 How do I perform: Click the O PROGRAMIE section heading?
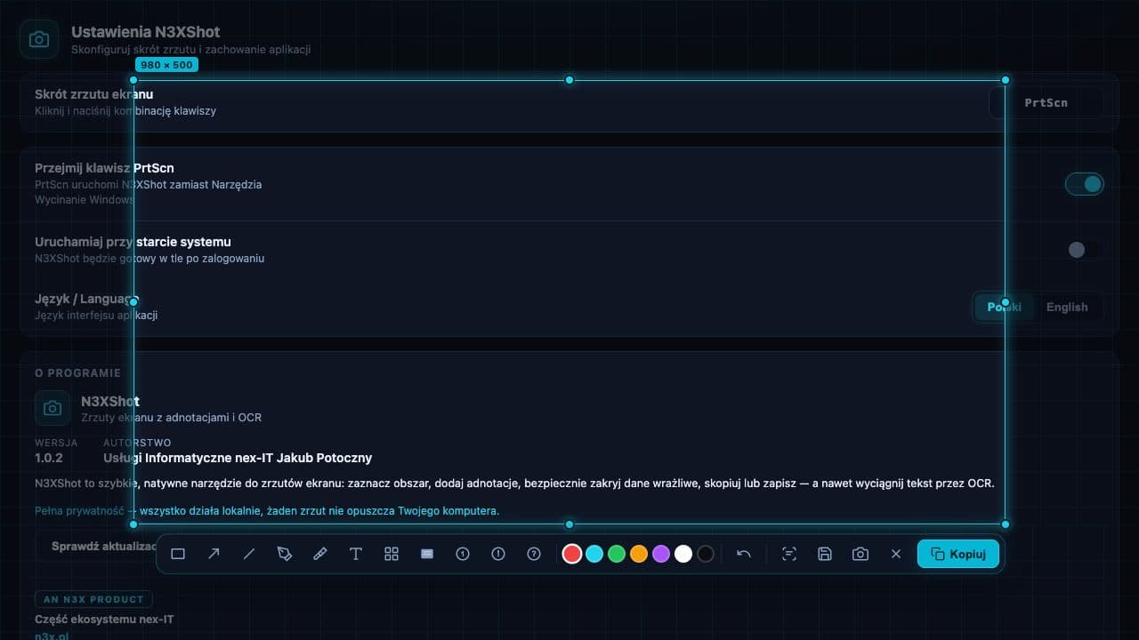pos(77,372)
